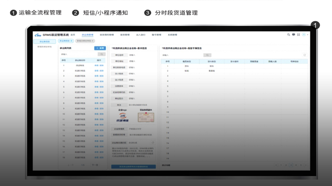332x186 pixels.
Task: Click the search magnifier in 承运商列表 panel
Action: coord(102,54)
